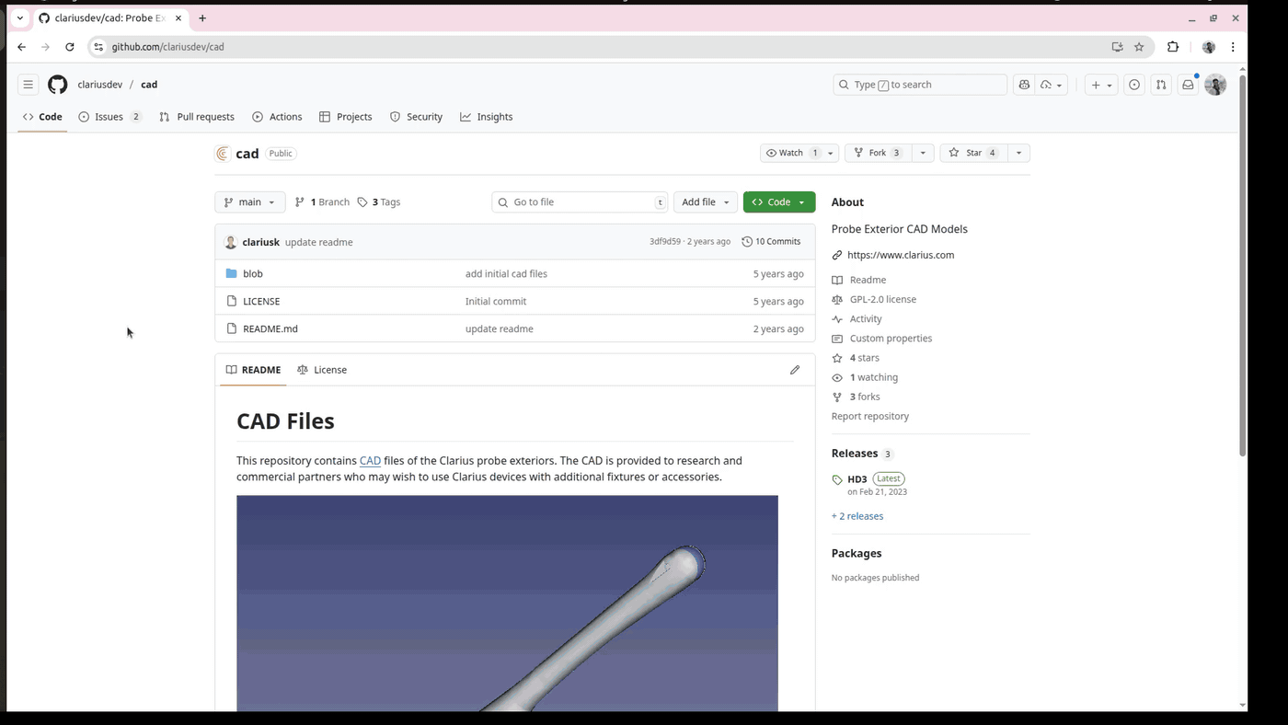Open the GitHub global navigation hamburger menu

point(29,85)
